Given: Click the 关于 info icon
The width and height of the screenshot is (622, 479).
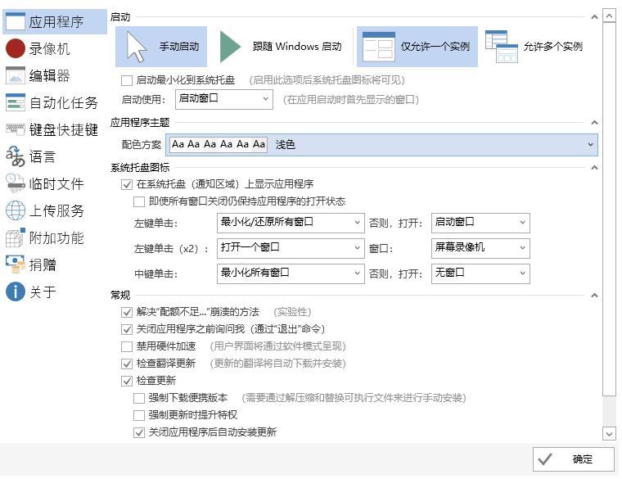Looking at the screenshot, I should click(16, 291).
